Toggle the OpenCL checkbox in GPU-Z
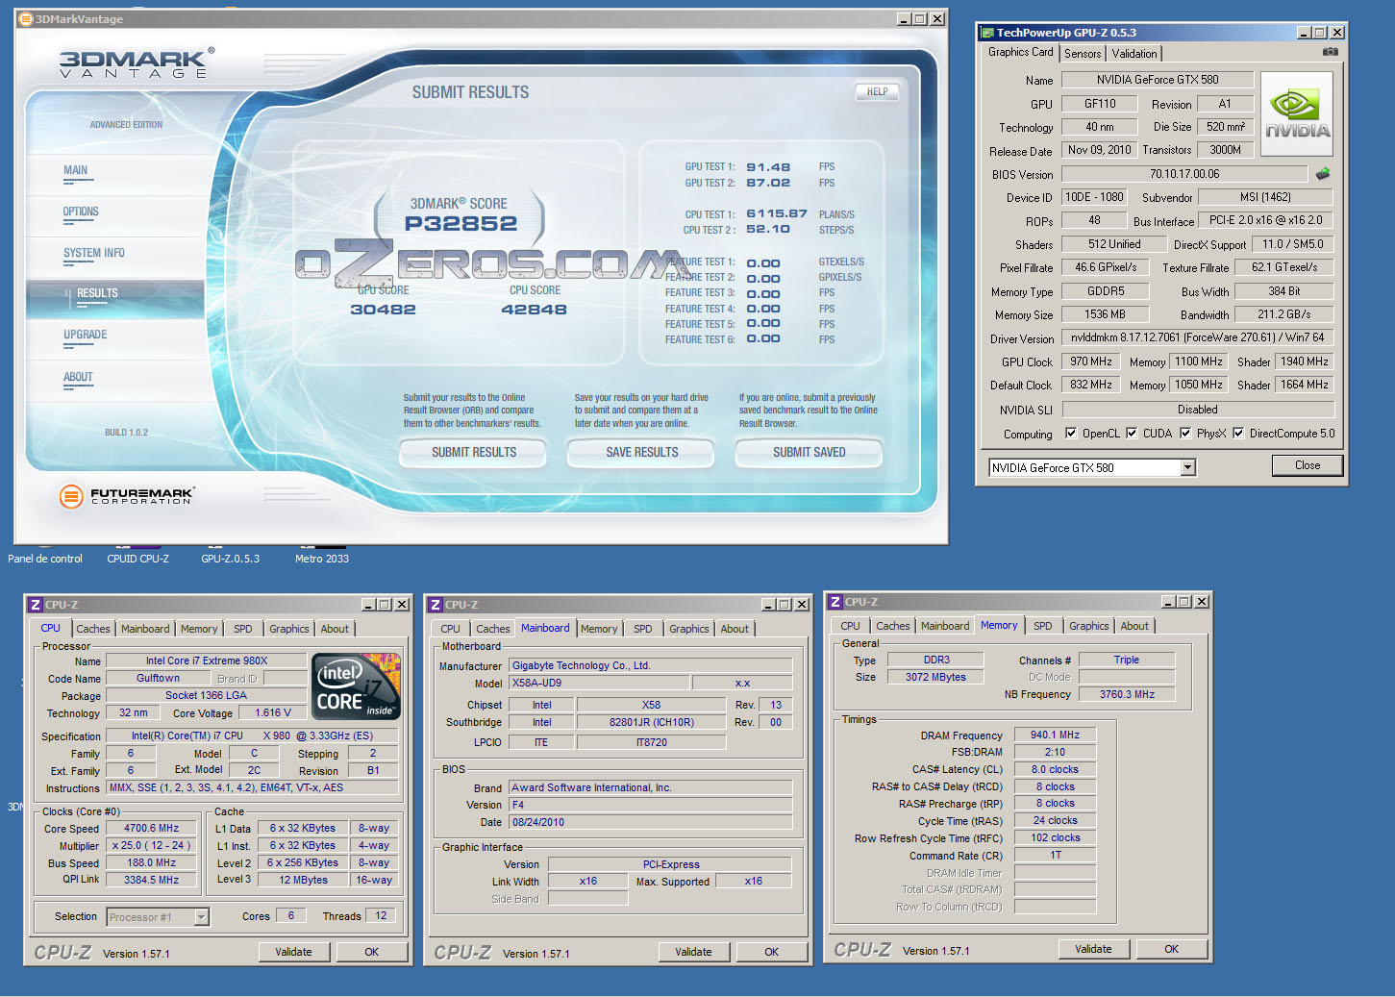The image size is (1395, 997). click(x=1071, y=433)
